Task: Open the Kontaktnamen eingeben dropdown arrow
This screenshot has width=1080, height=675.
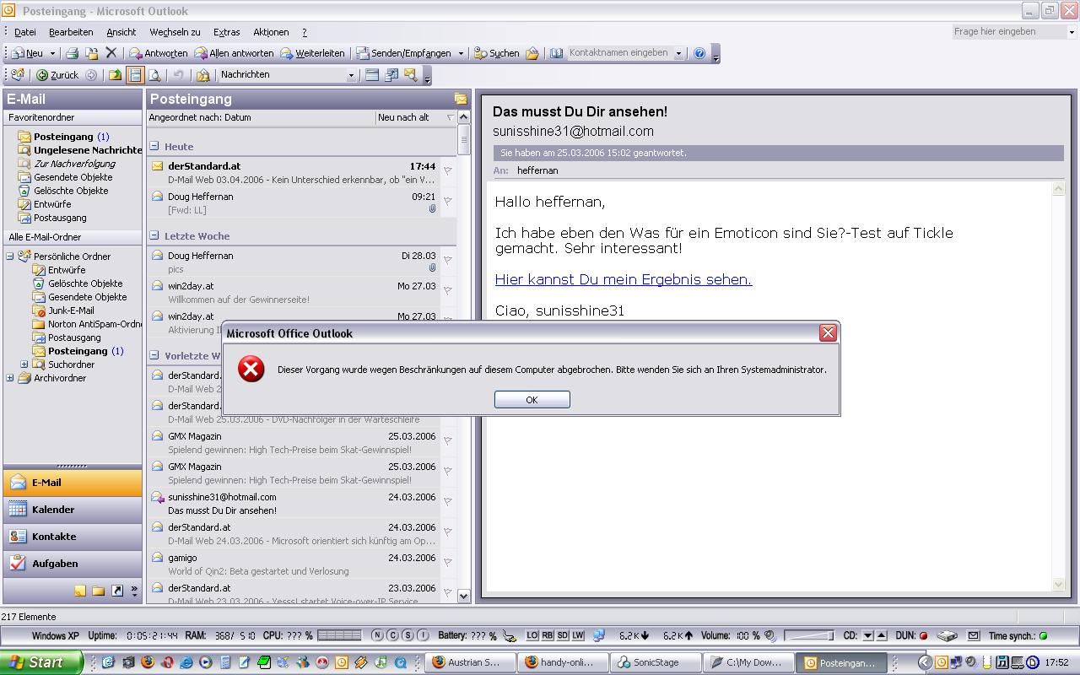Action: (x=678, y=53)
